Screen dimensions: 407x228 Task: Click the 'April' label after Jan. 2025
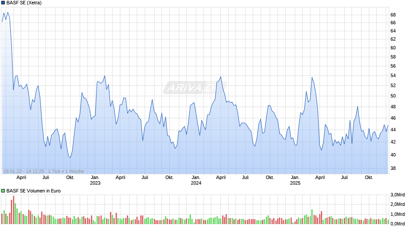pos(320,178)
